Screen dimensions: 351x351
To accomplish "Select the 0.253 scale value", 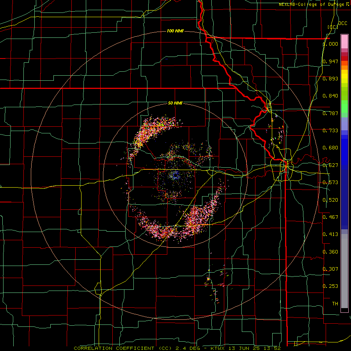I will pos(331,286).
